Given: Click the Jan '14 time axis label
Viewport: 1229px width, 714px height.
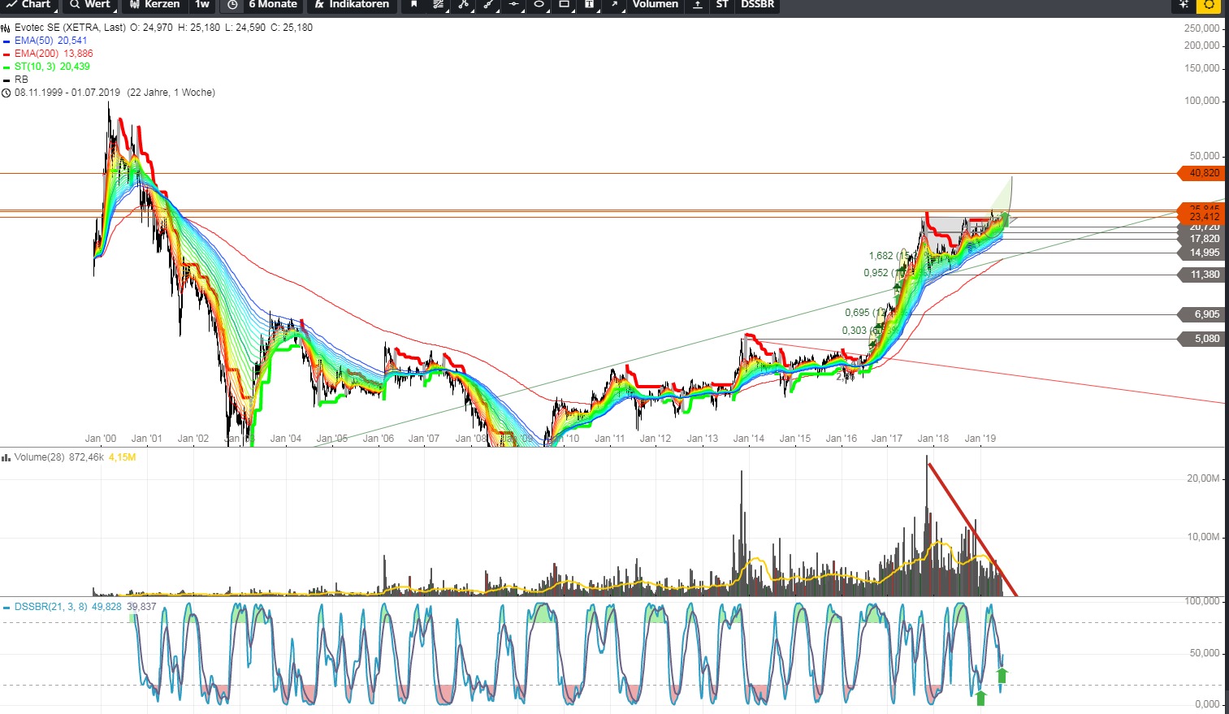Looking at the screenshot, I should [x=749, y=439].
